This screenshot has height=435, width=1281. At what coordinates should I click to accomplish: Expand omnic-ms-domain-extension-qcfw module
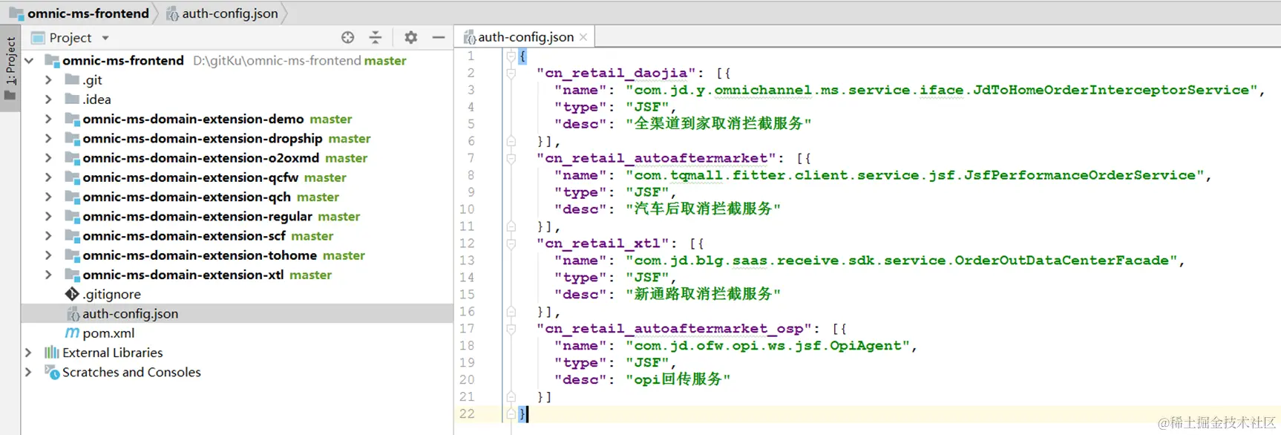pyautogui.click(x=48, y=177)
